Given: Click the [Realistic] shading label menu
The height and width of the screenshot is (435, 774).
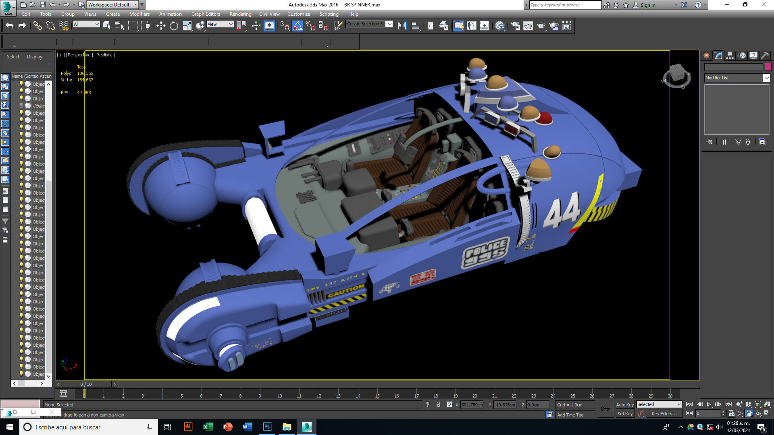Looking at the screenshot, I should coord(104,55).
